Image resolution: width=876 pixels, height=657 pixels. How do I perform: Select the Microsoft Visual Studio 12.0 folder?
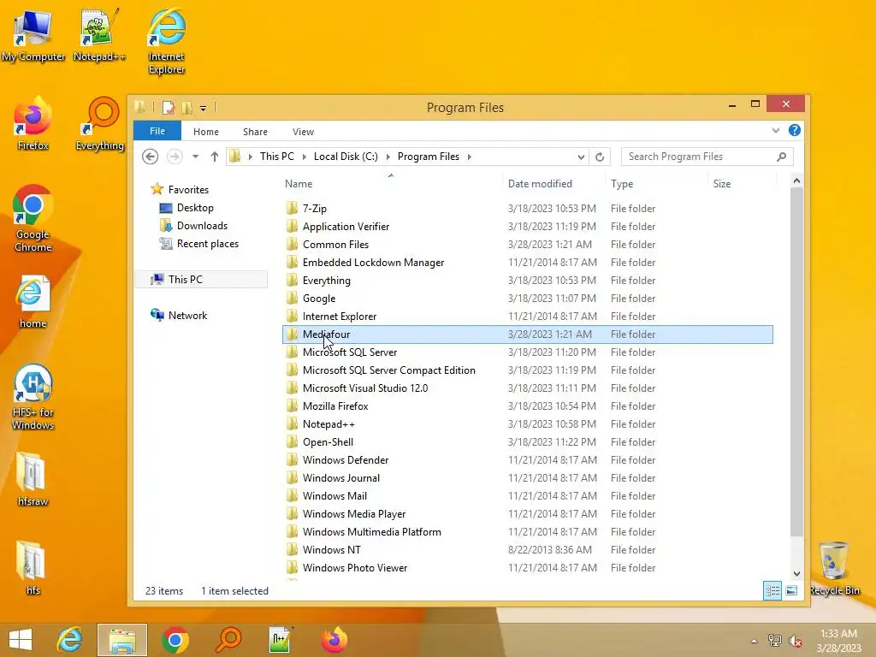click(x=528, y=388)
